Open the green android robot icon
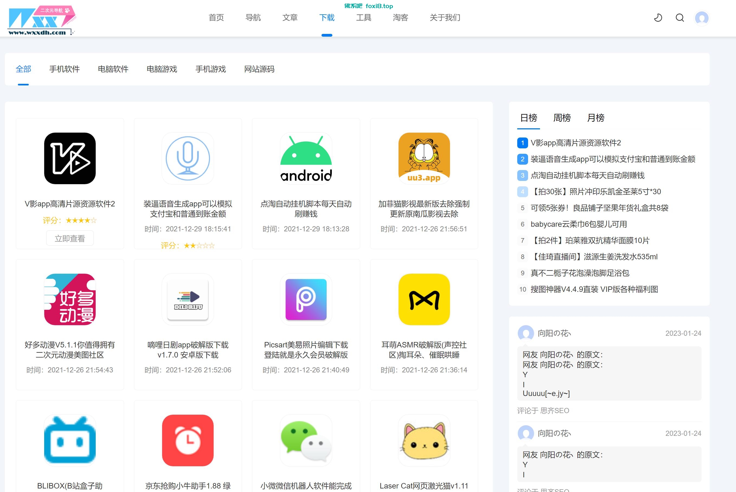The width and height of the screenshot is (736, 492). (x=306, y=158)
